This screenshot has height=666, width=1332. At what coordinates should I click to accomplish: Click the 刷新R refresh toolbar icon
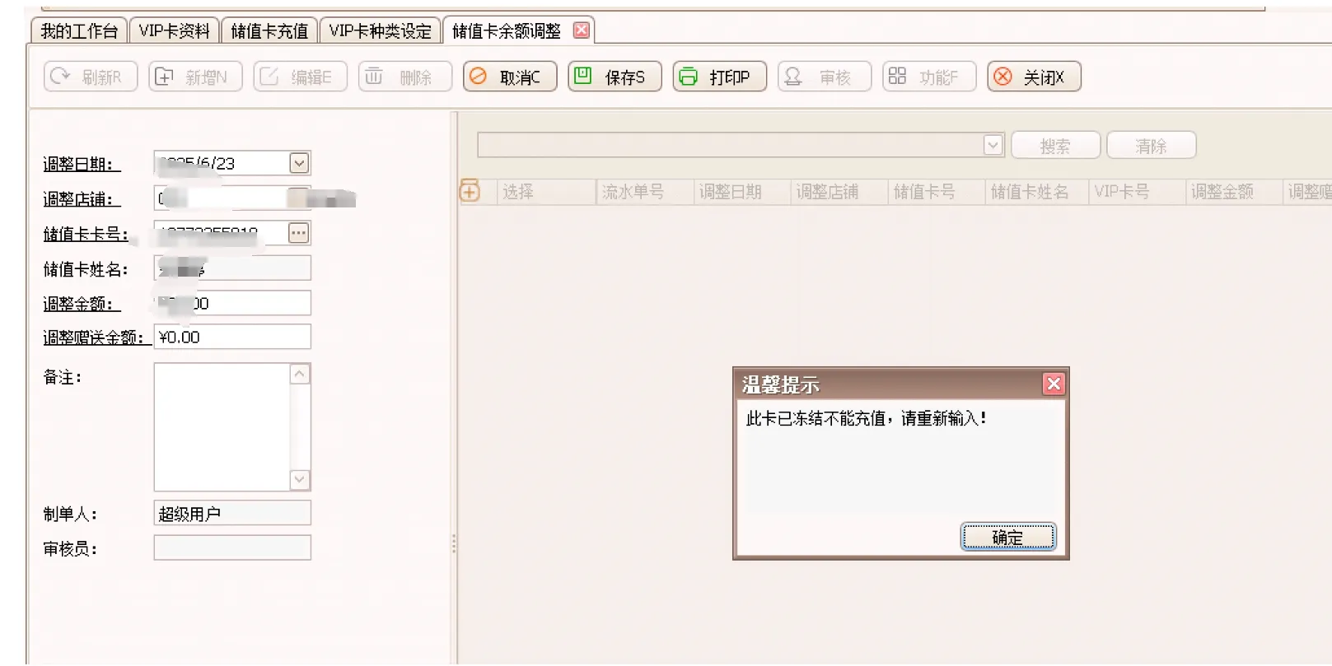60,77
